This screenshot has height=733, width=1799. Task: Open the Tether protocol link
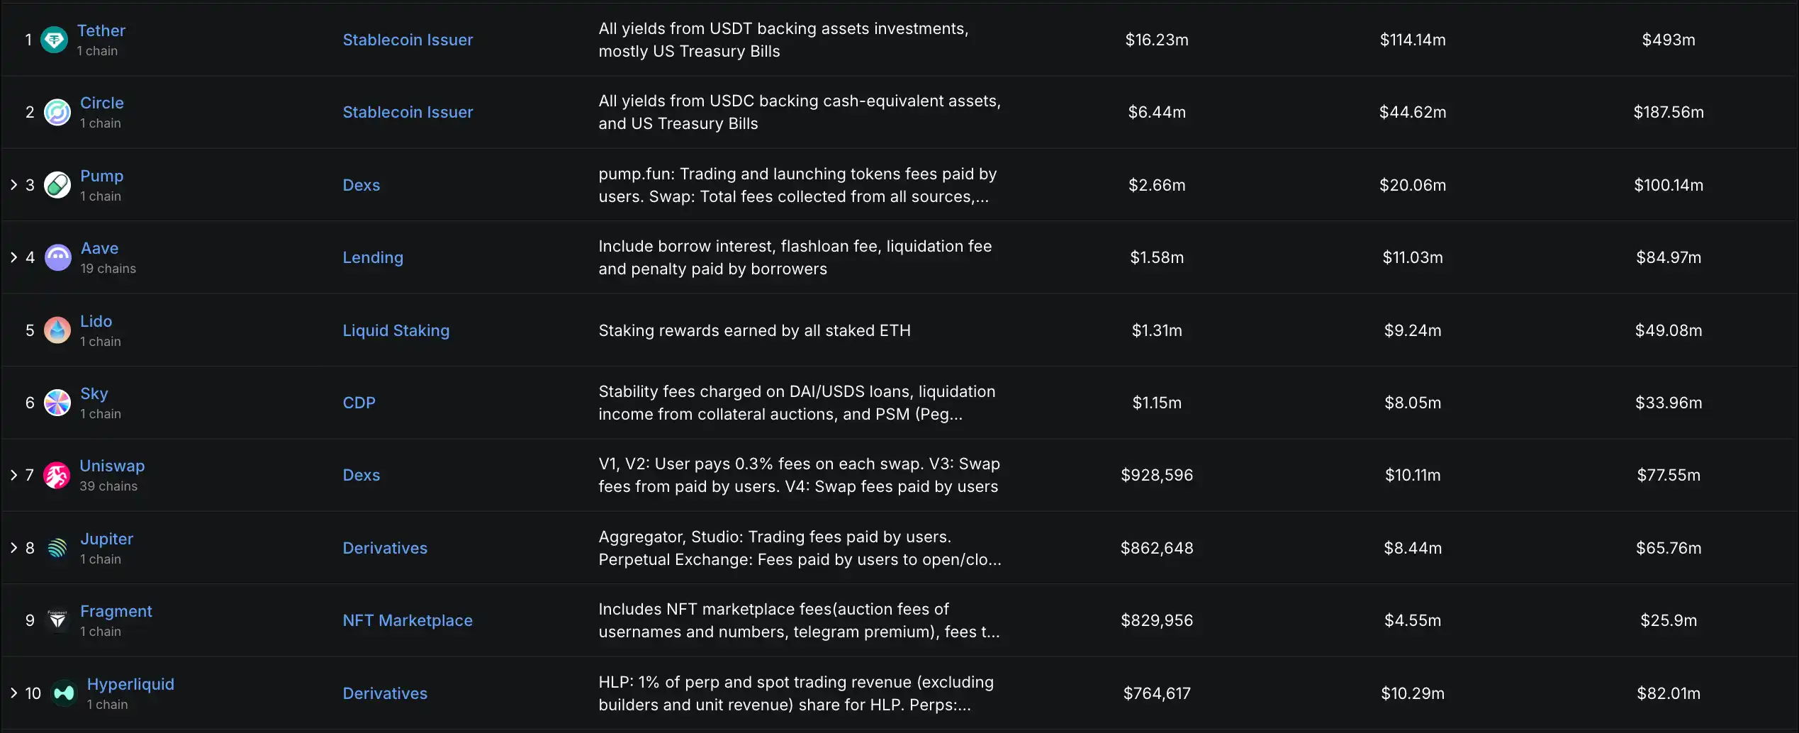point(101,30)
